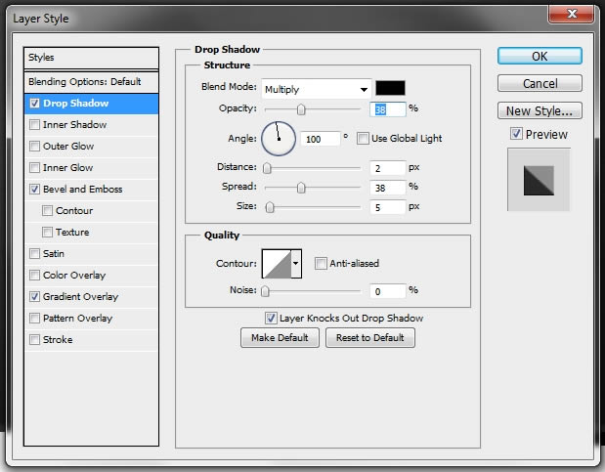Open the Blend Mode Multiply dropdown
Screen dimensions: 605x472
(317, 89)
